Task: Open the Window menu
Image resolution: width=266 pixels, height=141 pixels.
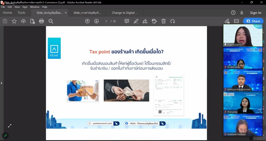Action: click(x=35, y=7)
